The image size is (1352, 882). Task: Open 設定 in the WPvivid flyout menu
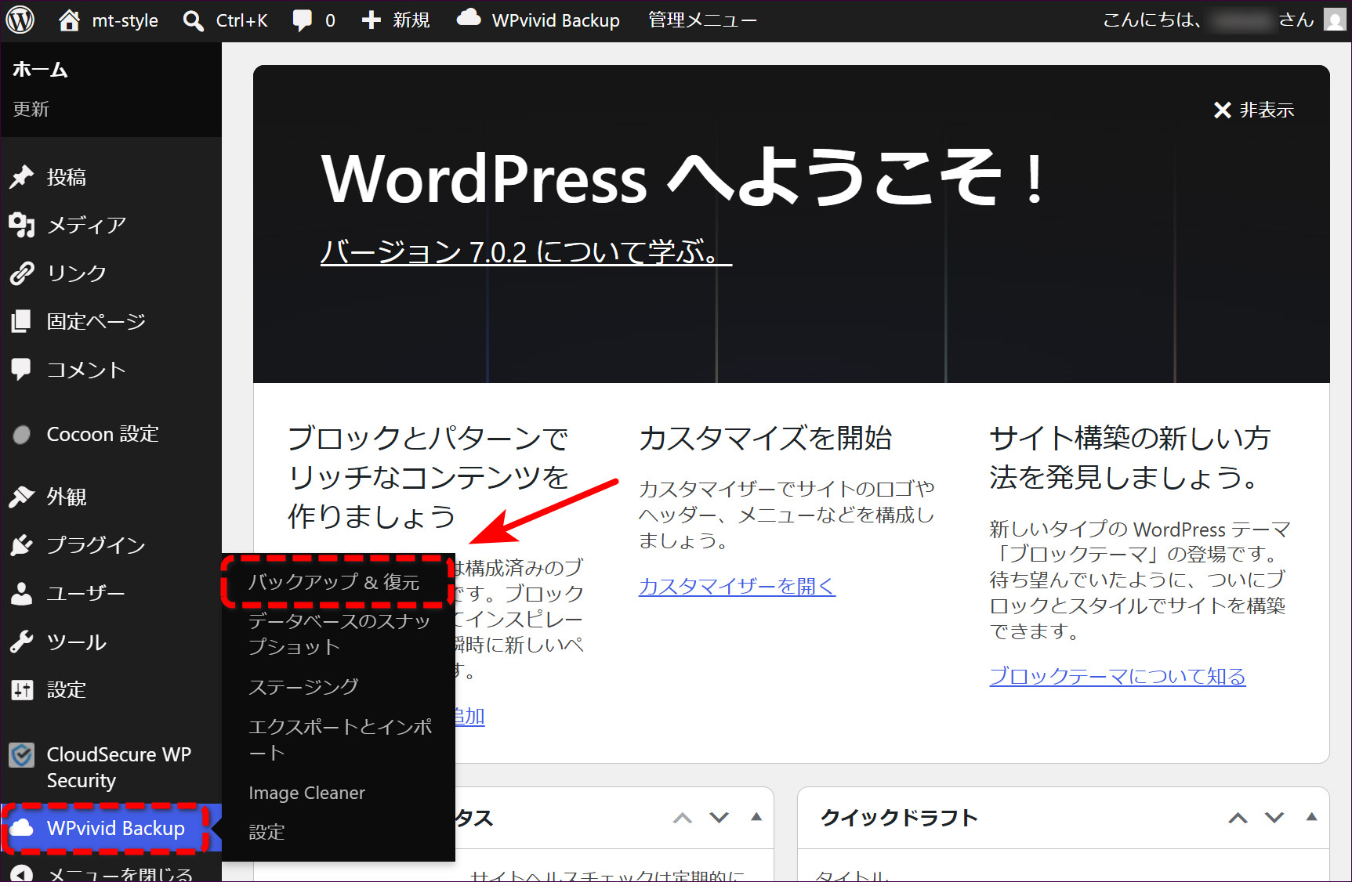point(266,832)
